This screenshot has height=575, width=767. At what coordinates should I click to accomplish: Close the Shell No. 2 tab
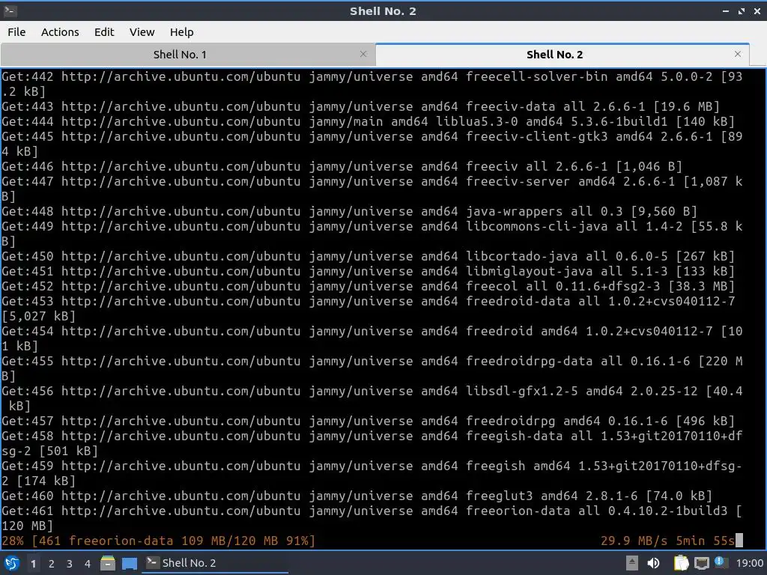click(738, 54)
